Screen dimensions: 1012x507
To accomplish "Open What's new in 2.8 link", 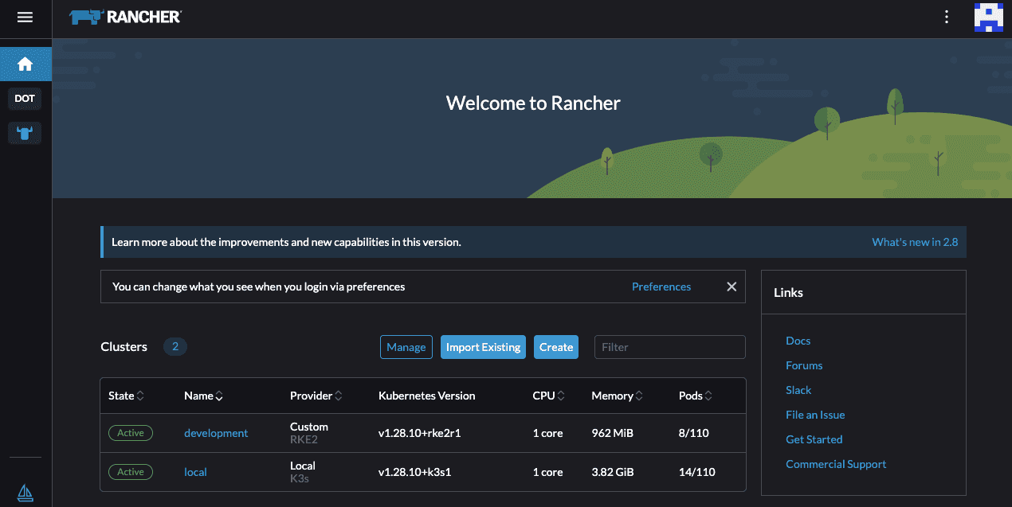I will [x=915, y=242].
